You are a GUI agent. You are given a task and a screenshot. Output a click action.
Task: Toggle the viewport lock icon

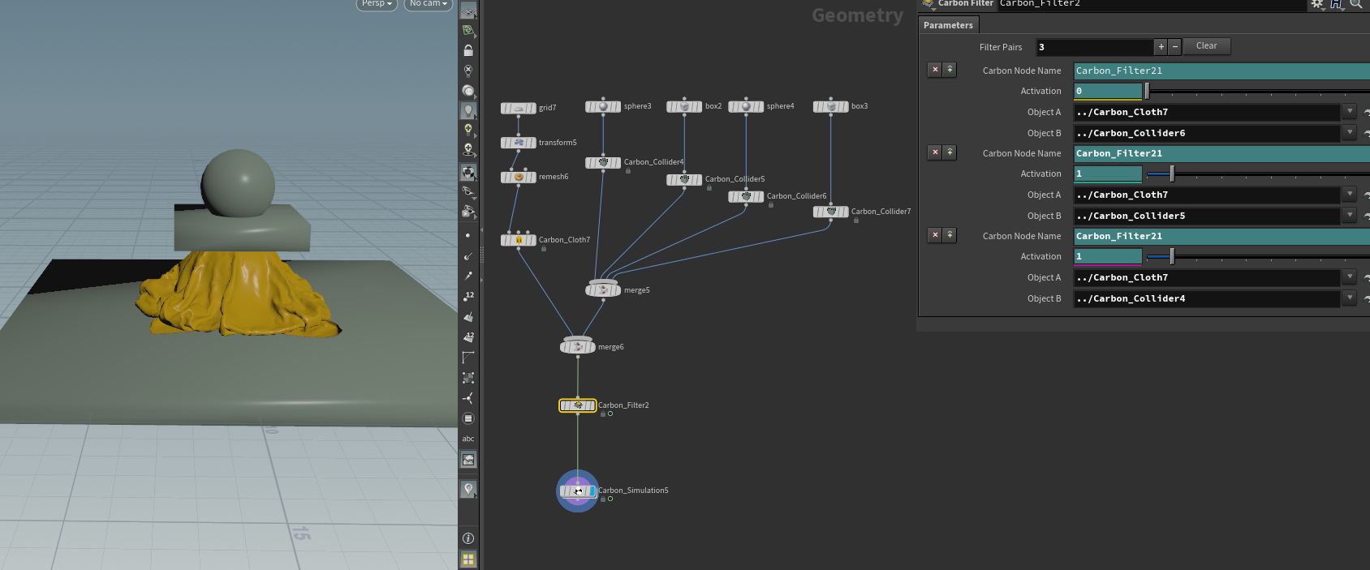tap(468, 50)
